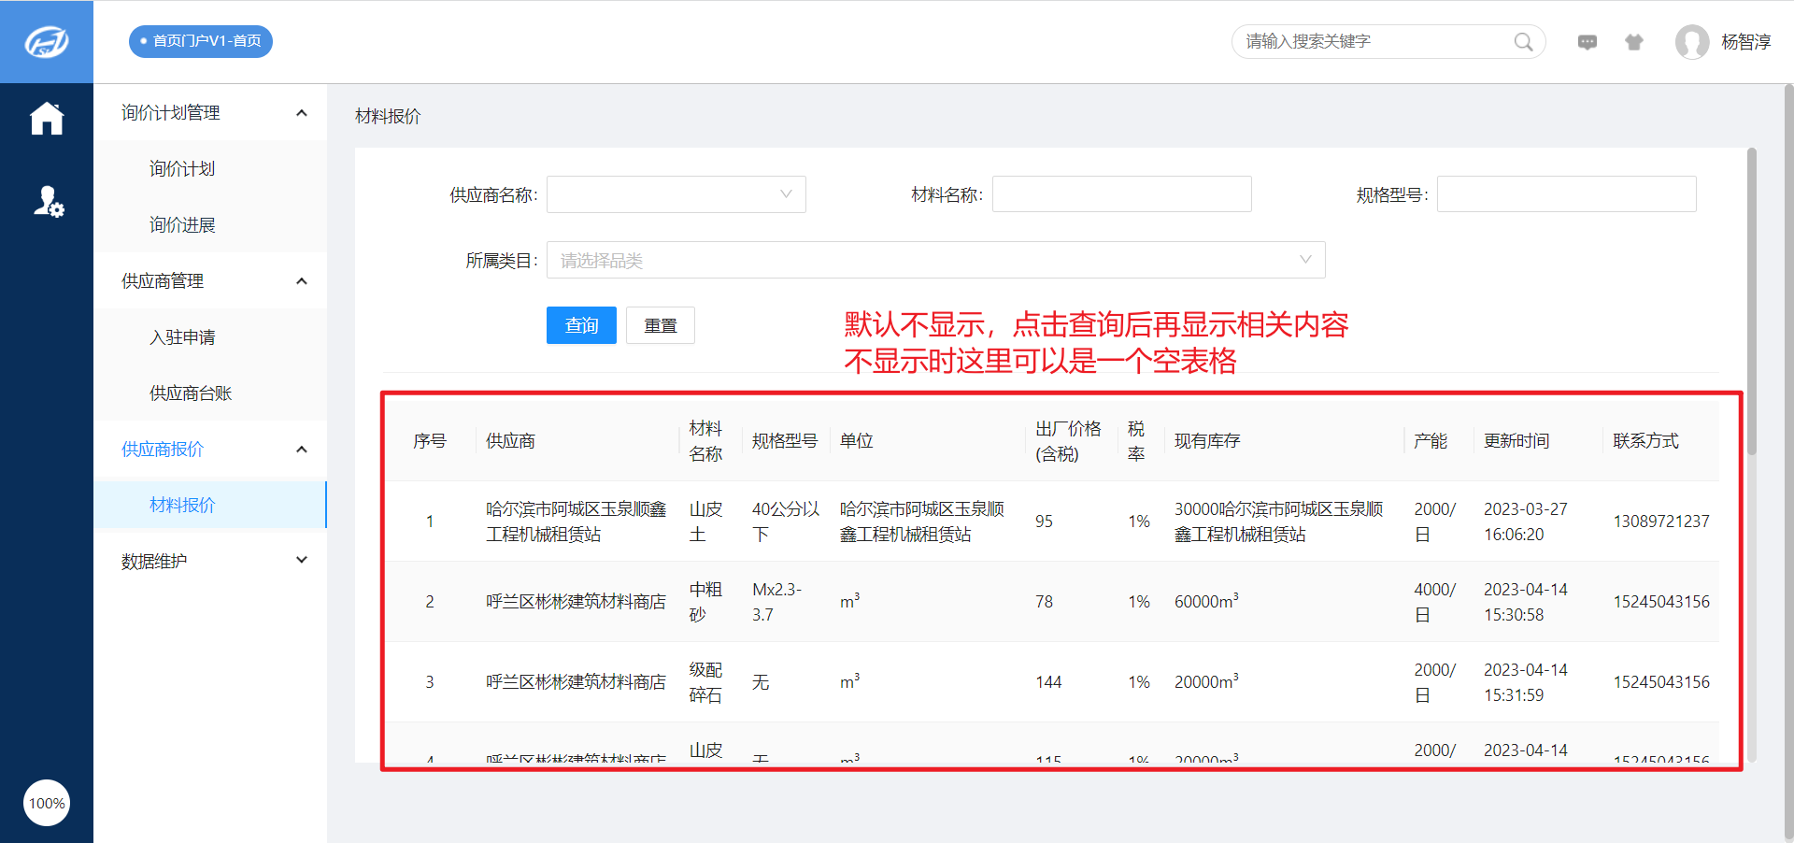Click the 规格型号 column header
1794x843 pixels.
tap(785, 441)
